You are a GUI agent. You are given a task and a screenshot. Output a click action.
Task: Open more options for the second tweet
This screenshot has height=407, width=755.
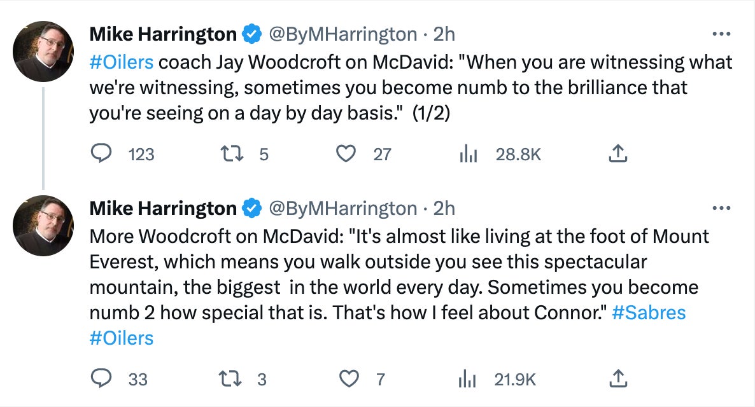pos(721,208)
